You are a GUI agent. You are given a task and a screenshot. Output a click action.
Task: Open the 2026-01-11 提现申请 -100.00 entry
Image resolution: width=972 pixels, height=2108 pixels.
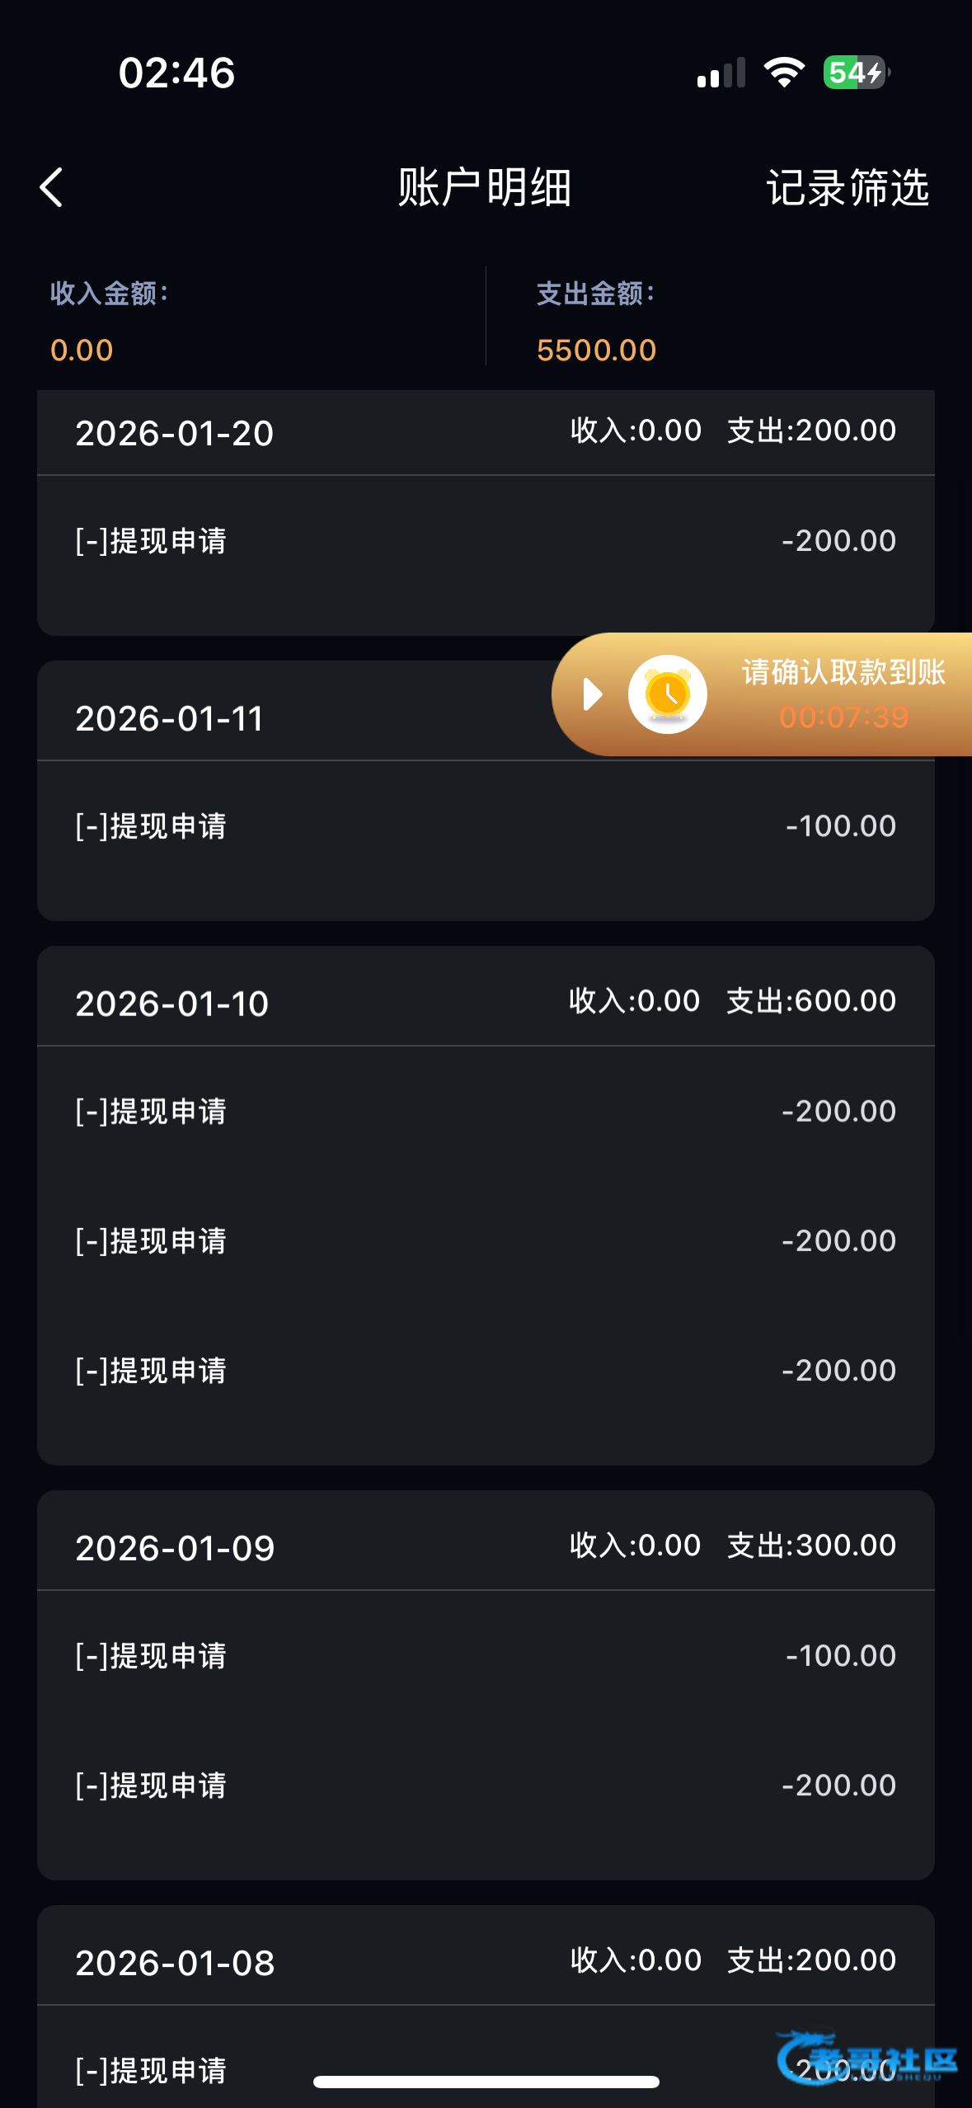tap(485, 826)
